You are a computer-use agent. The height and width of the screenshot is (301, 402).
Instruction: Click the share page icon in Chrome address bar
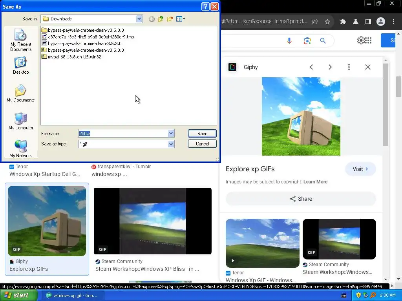315,22
